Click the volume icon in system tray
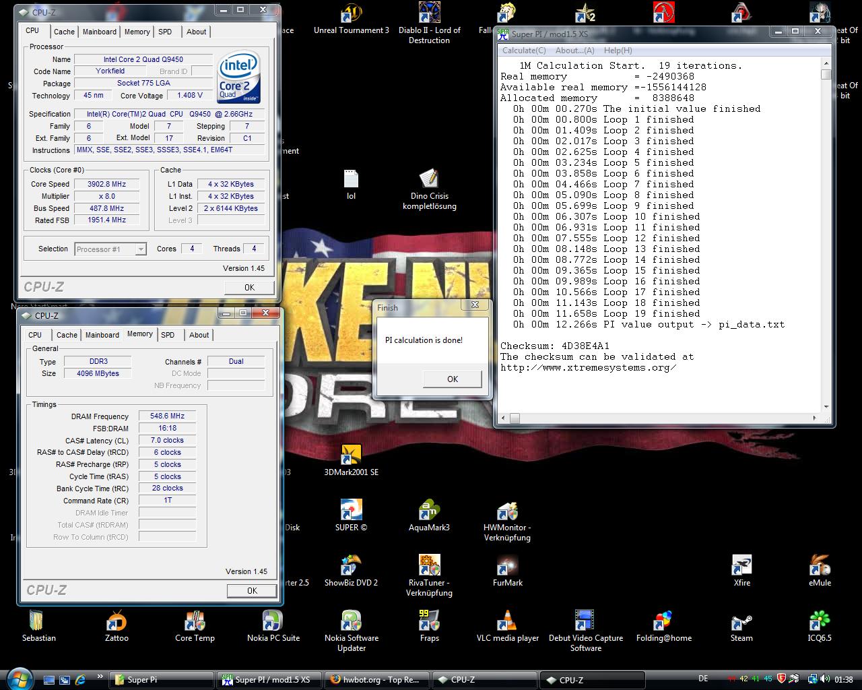 (x=826, y=679)
